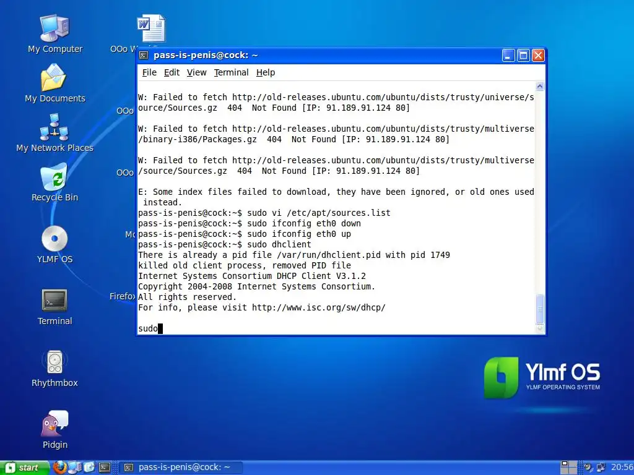The height and width of the screenshot is (475, 634).
Task: Select the OOo Word document desktop icon
Action: [x=150, y=29]
